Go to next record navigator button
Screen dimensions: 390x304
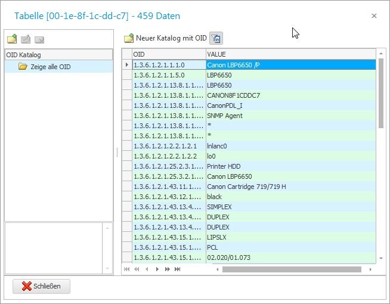(157, 269)
